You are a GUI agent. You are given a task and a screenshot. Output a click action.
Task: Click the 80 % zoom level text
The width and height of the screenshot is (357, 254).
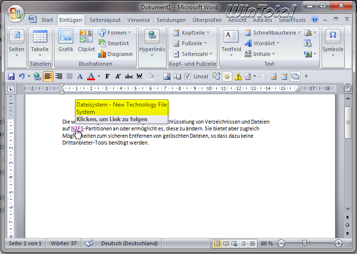267,243
